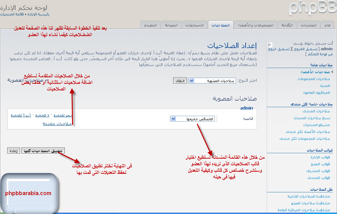Open مشاهدة صلاحيات العضو link
The height and width of the screenshot is (214, 337).
(x=310, y=203)
